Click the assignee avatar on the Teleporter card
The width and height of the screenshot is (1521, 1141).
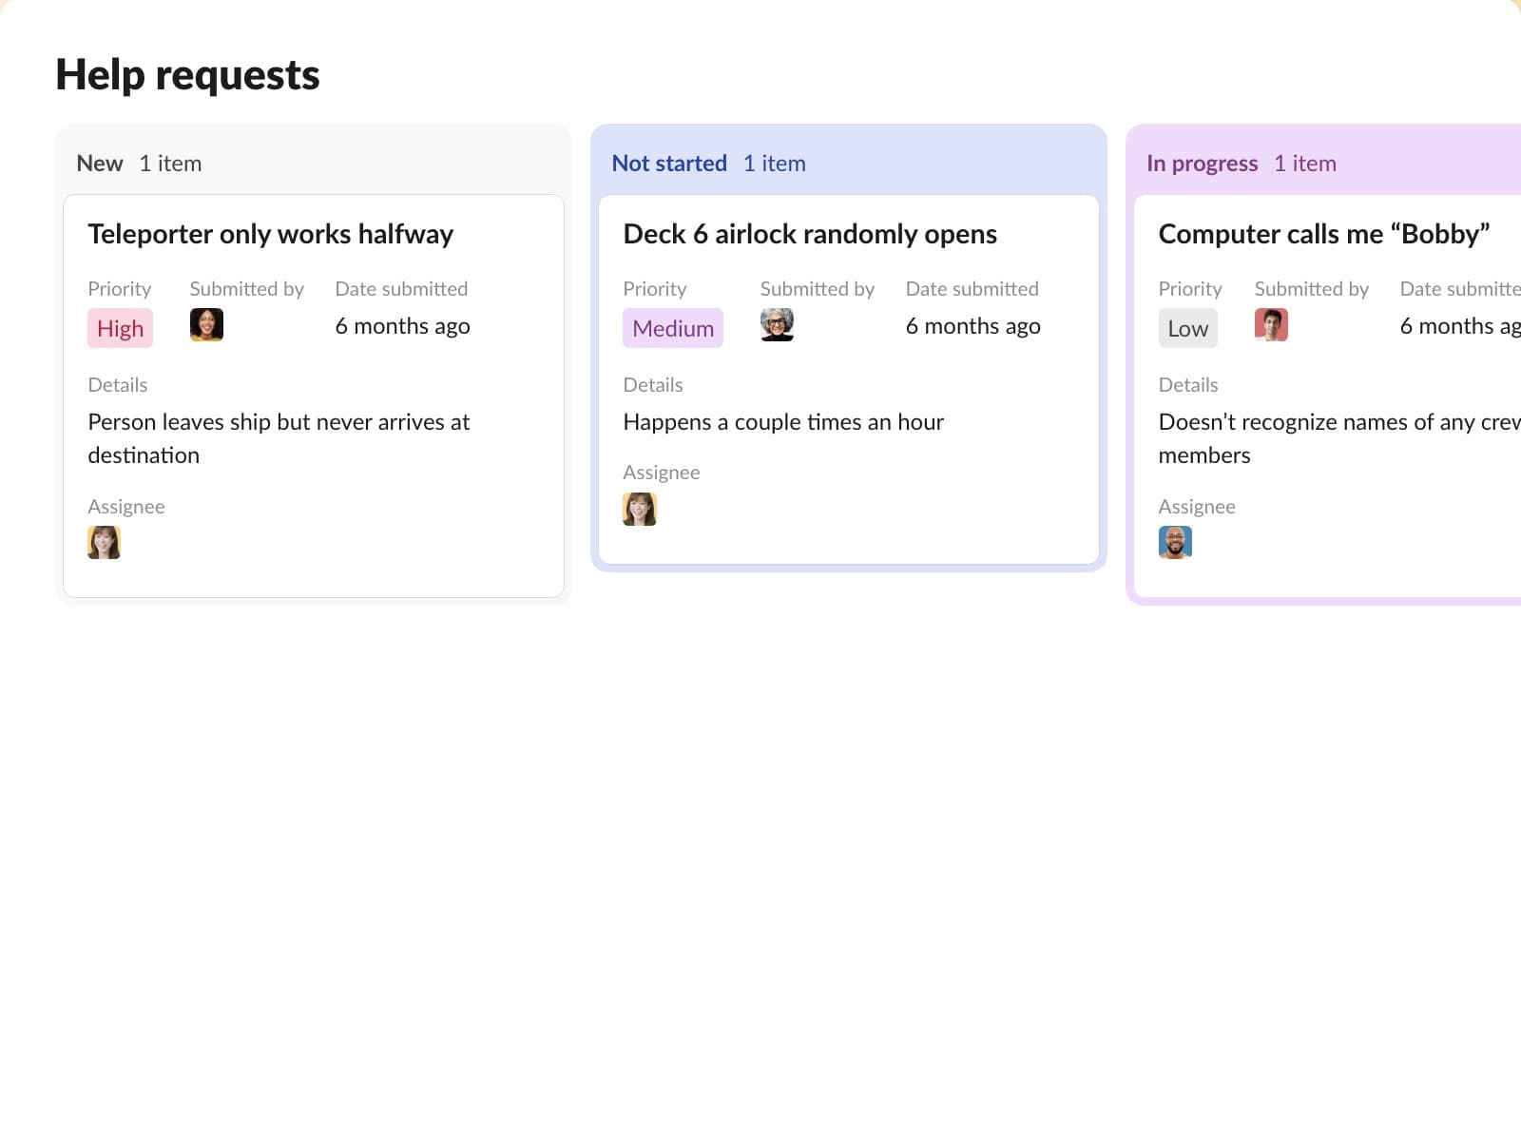click(104, 542)
